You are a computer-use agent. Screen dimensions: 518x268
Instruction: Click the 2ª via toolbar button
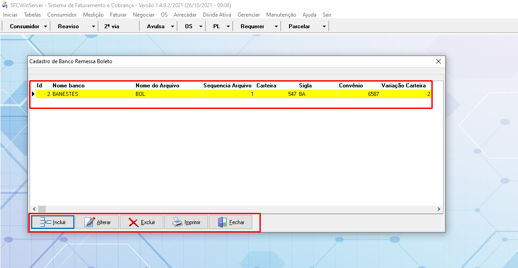tap(112, 26)
